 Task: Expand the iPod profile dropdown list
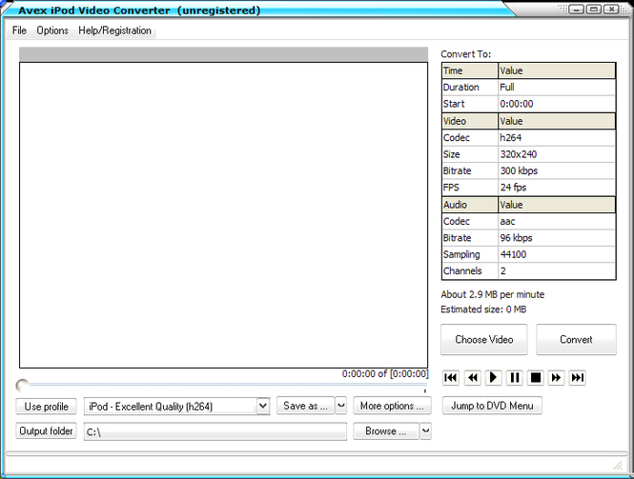click(x=263, y=406)
